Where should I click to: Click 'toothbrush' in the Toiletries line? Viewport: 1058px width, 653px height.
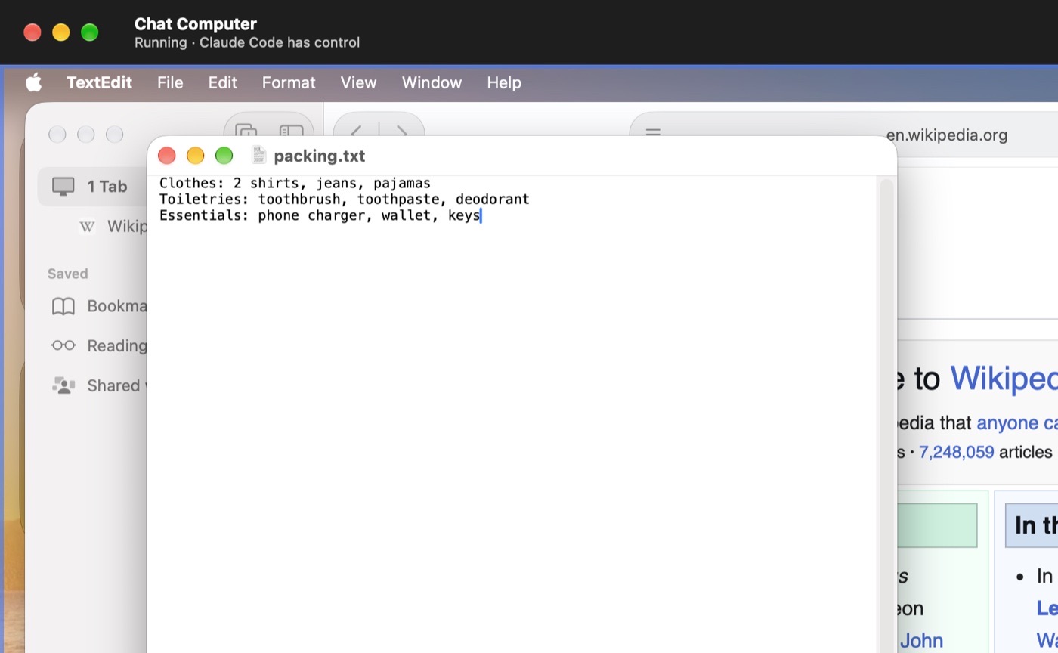299,199
